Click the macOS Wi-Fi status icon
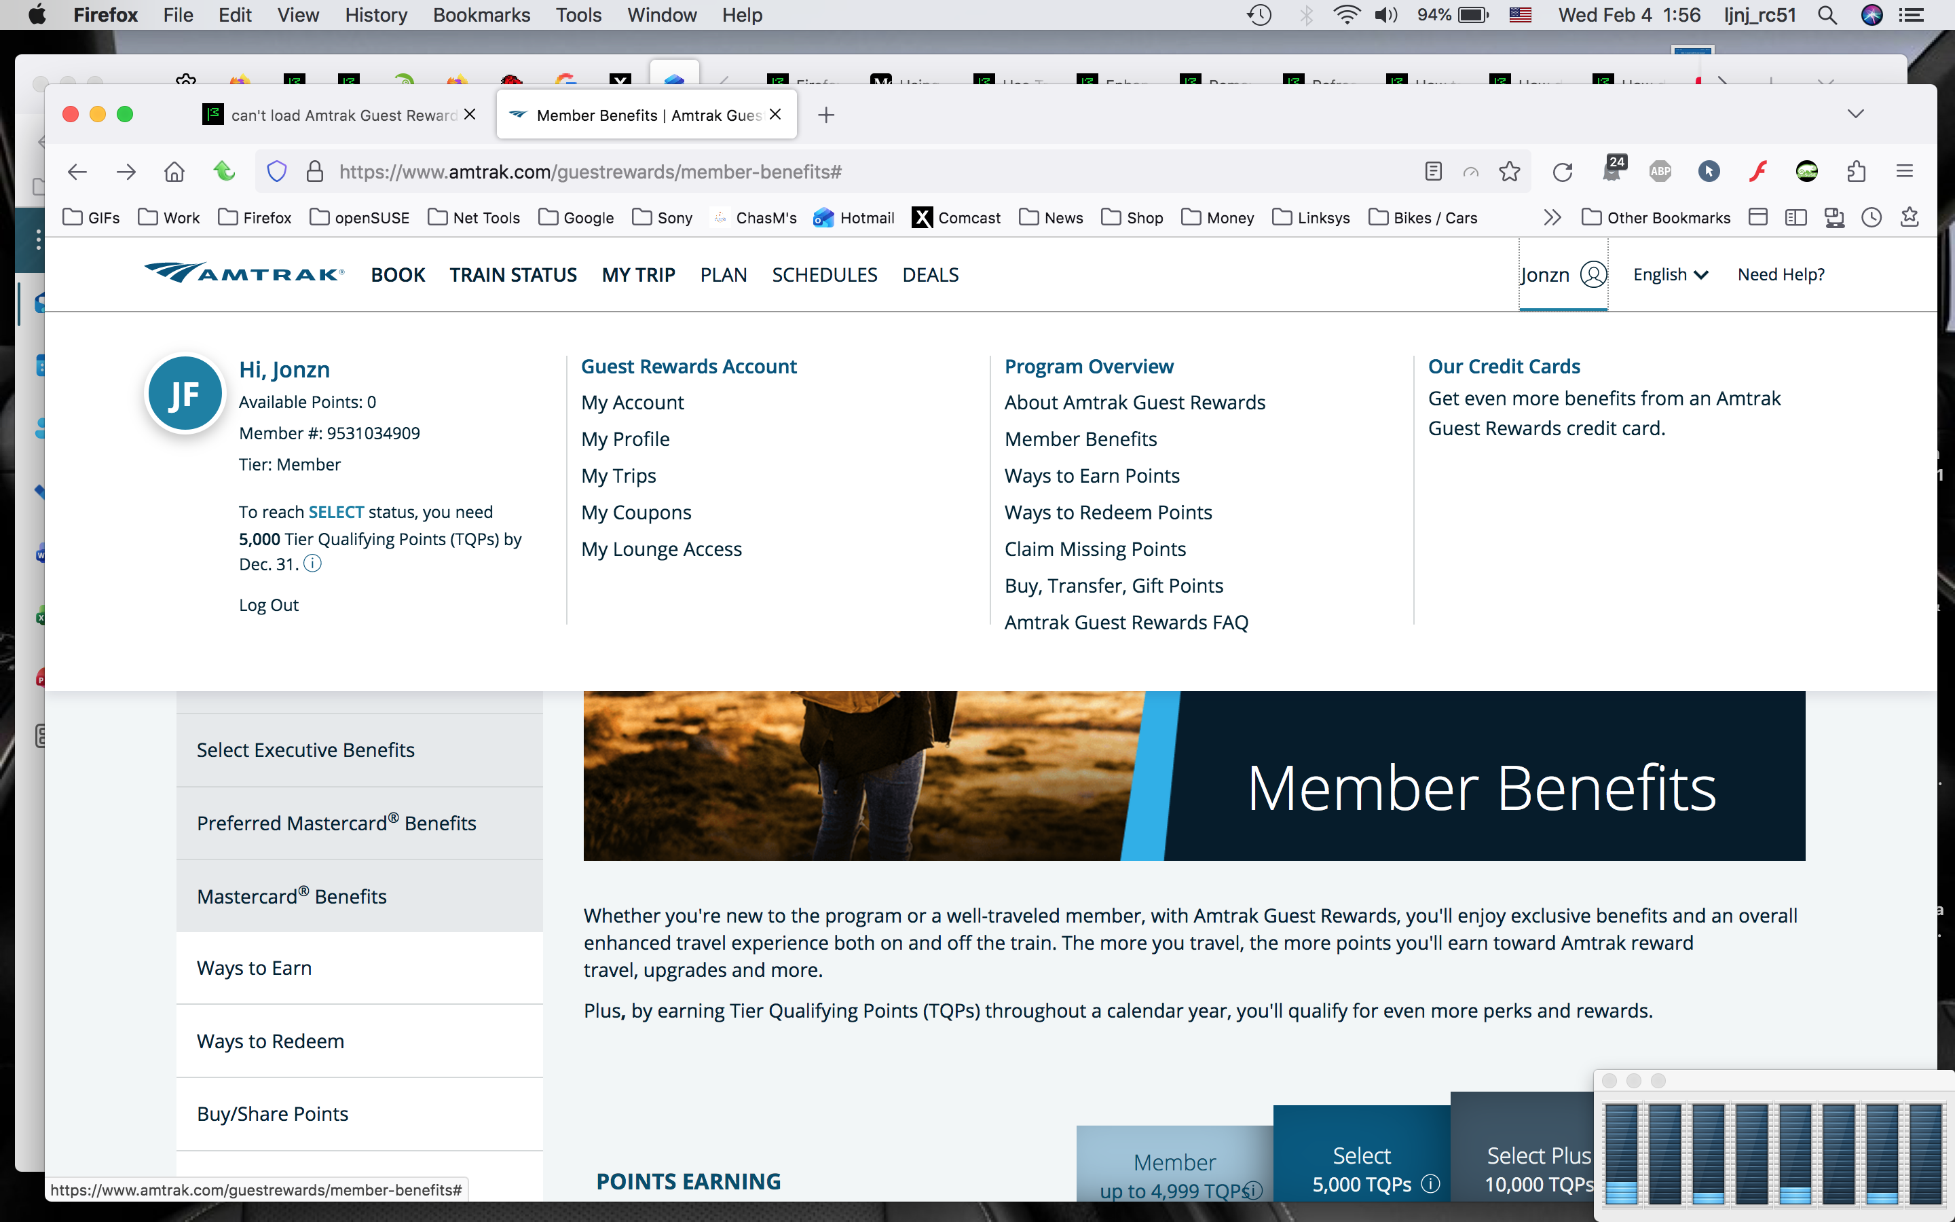Viewport: 1955px width, 1222px height. pyautogui.click(x=1346, y=14)
